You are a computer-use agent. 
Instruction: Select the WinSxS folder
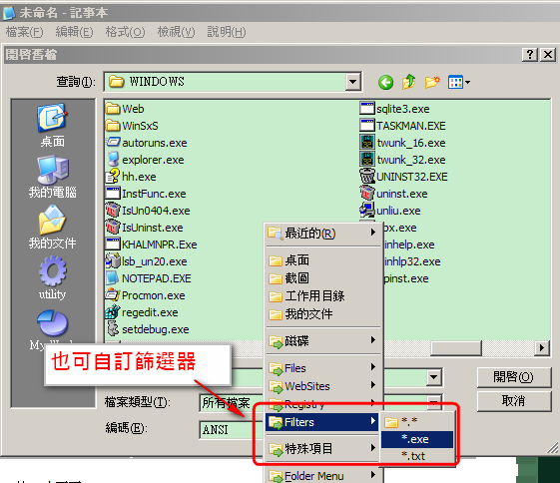(x=132, y=126)
